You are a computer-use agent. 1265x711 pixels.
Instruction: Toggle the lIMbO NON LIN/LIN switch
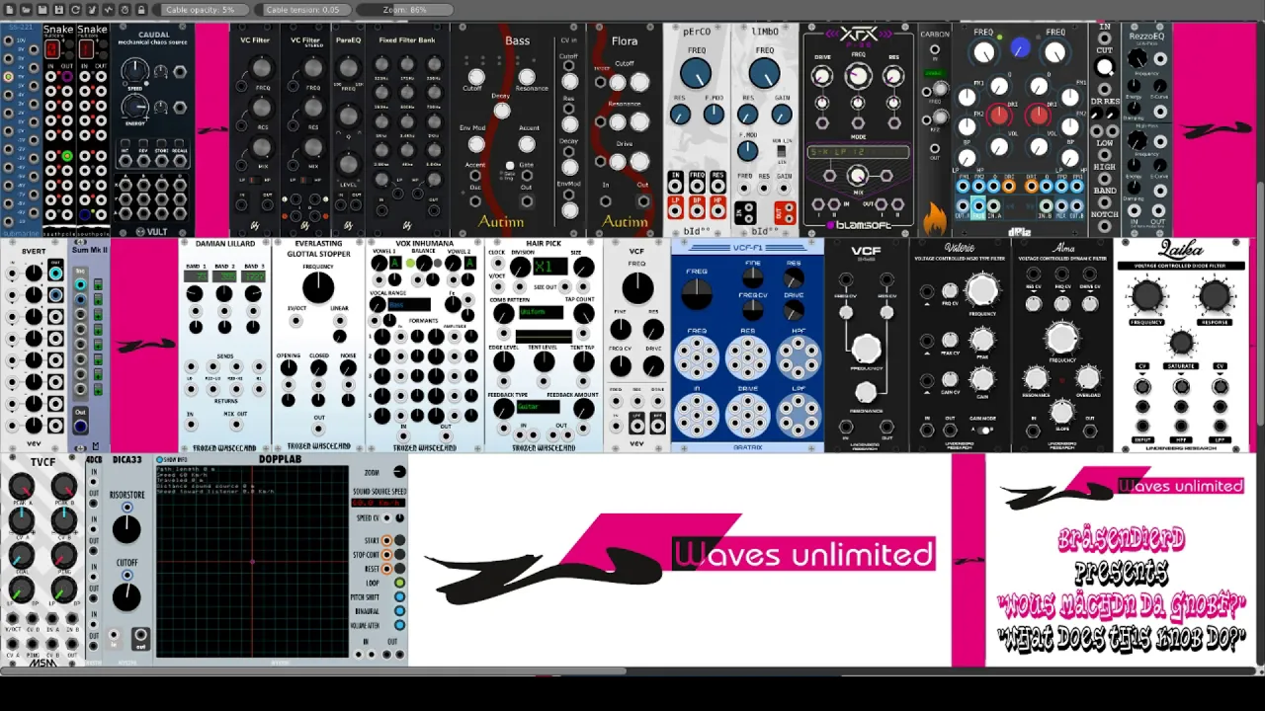click(x=781, y=151)
